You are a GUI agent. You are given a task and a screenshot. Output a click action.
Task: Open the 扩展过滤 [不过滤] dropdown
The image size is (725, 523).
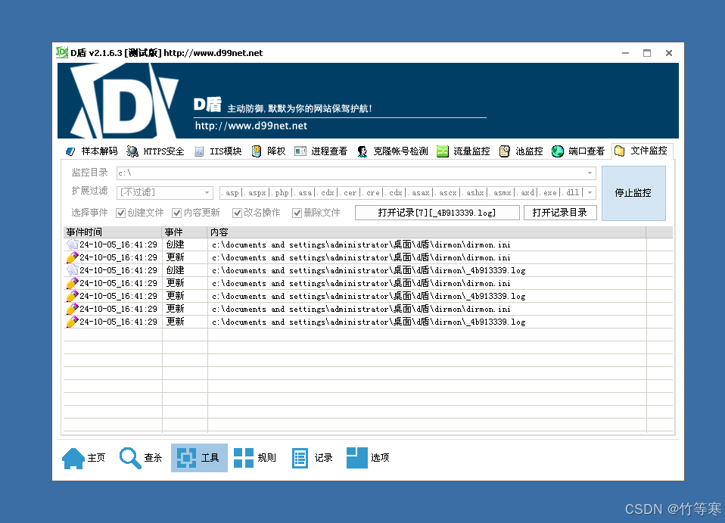(x=207, y=193)
